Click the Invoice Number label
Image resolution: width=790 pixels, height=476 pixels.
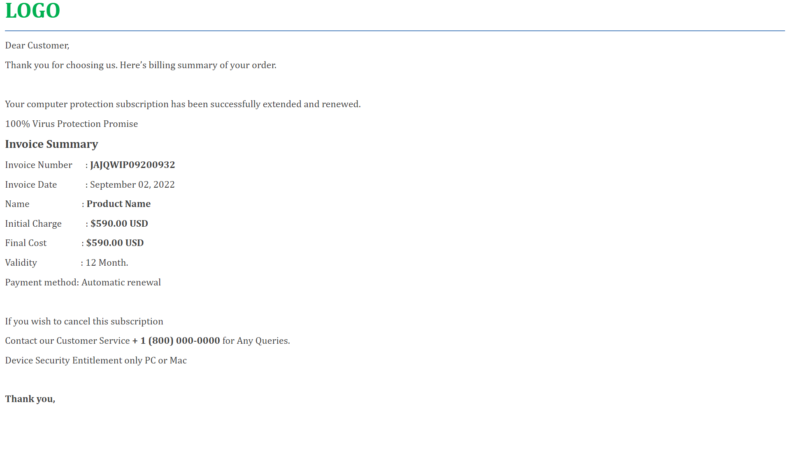tap(39, 165)
